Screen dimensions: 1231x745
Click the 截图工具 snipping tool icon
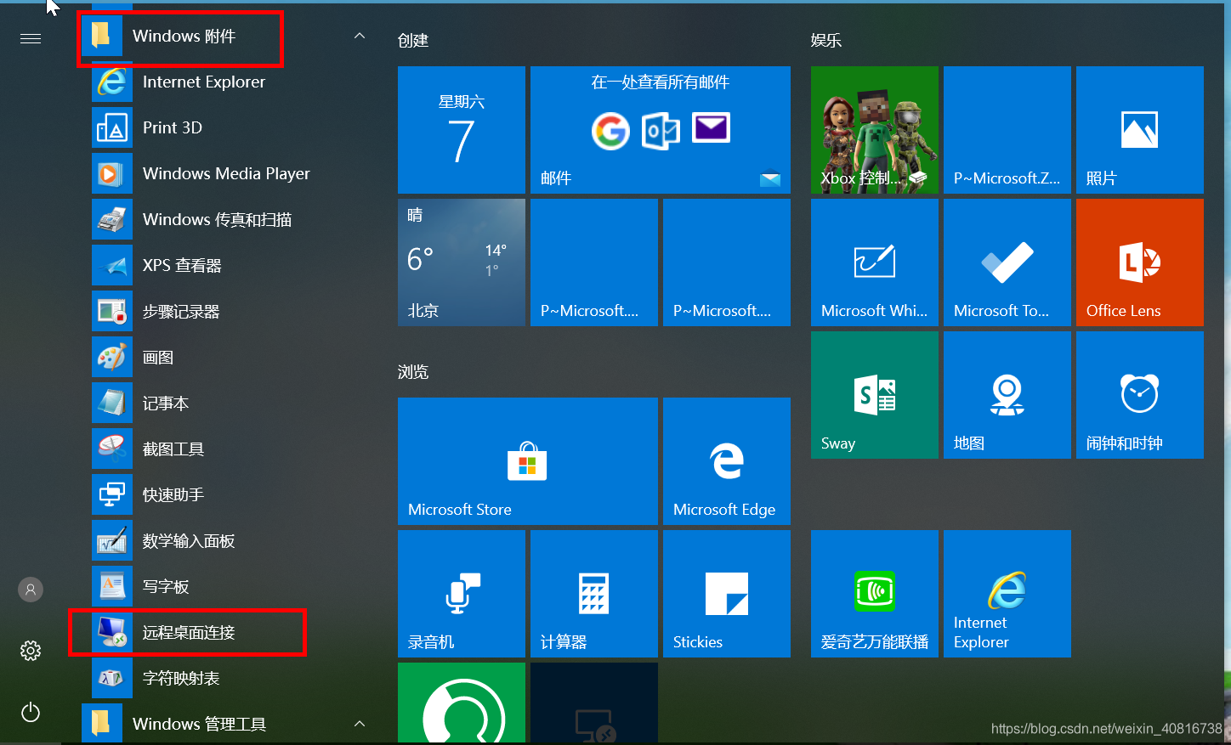[x=112, y=449]
